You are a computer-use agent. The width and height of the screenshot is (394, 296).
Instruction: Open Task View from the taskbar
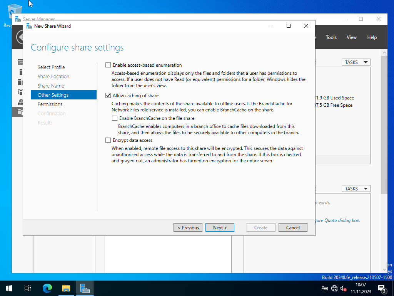tap(28, 288)
